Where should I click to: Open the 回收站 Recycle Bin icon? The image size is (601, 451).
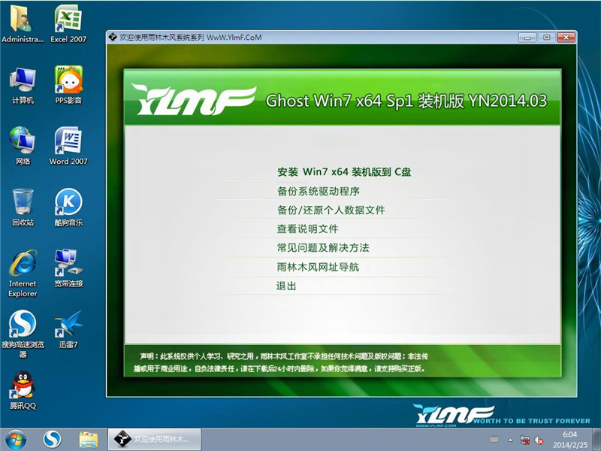point(23,206)
